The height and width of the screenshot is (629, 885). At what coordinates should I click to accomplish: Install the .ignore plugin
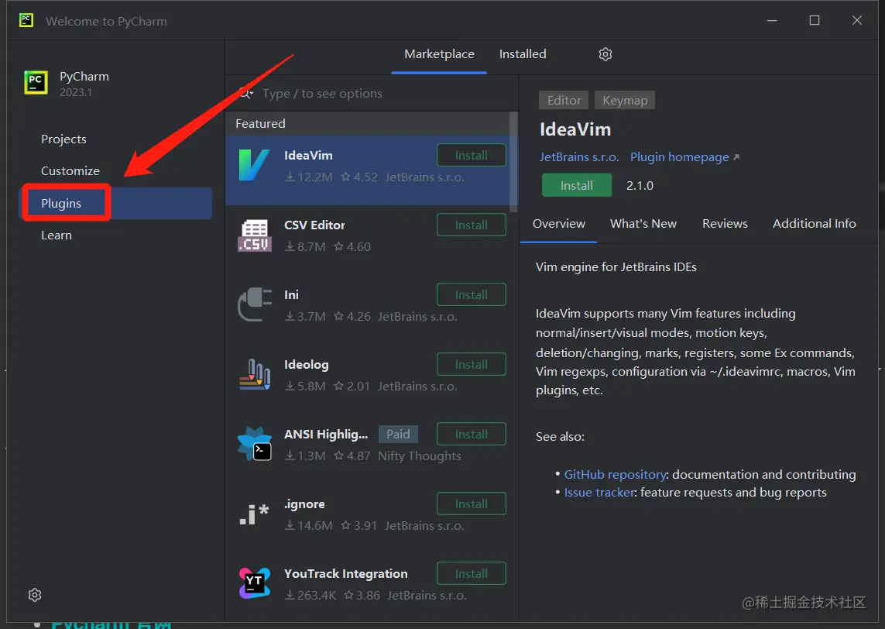(472, 504)
